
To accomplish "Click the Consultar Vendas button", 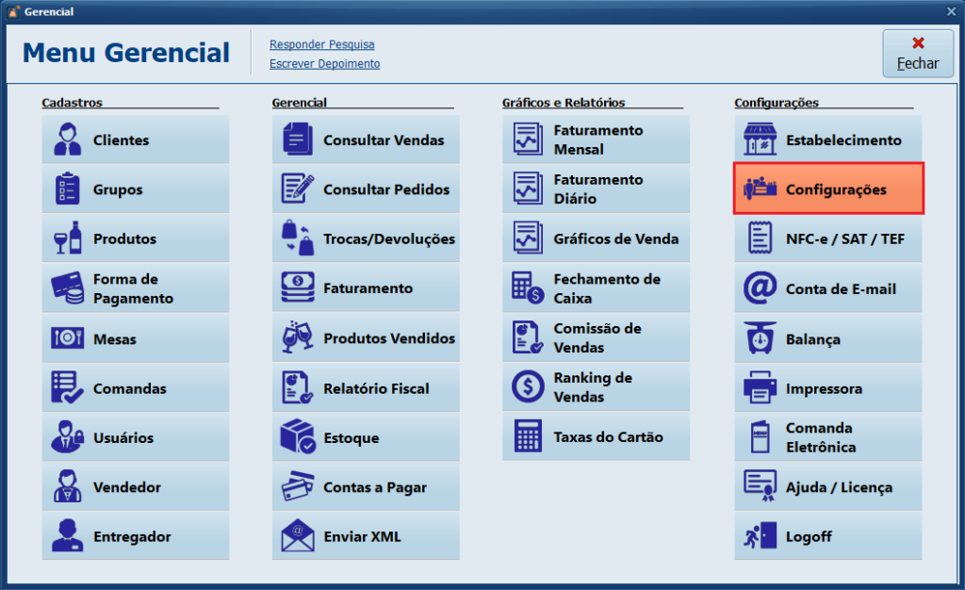I will tap(366, 139).
